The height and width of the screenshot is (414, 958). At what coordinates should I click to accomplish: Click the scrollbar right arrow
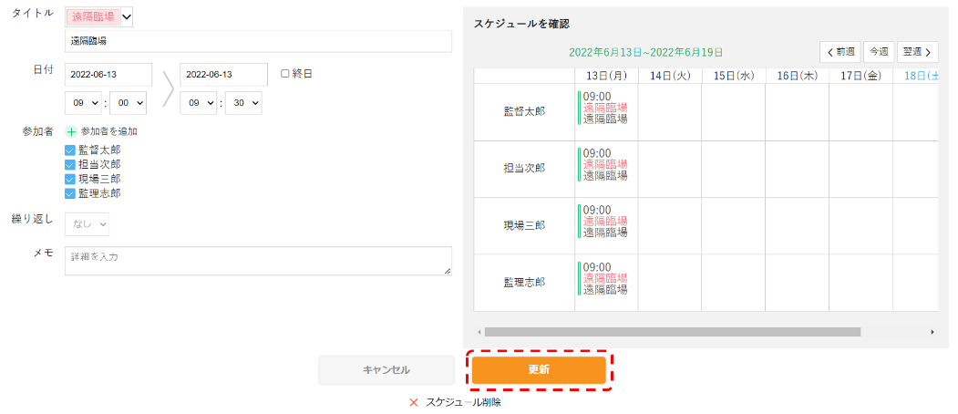pyautogui.click(x=932, y=332)
